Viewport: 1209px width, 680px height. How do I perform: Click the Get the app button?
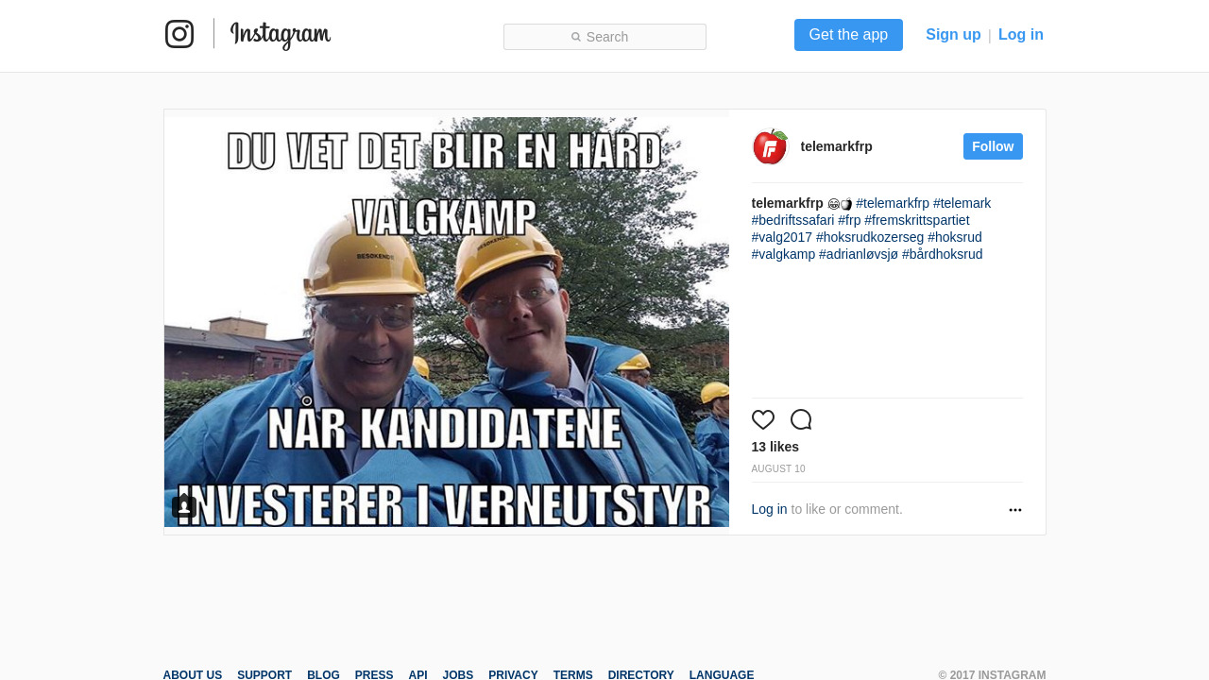[848, 35]
